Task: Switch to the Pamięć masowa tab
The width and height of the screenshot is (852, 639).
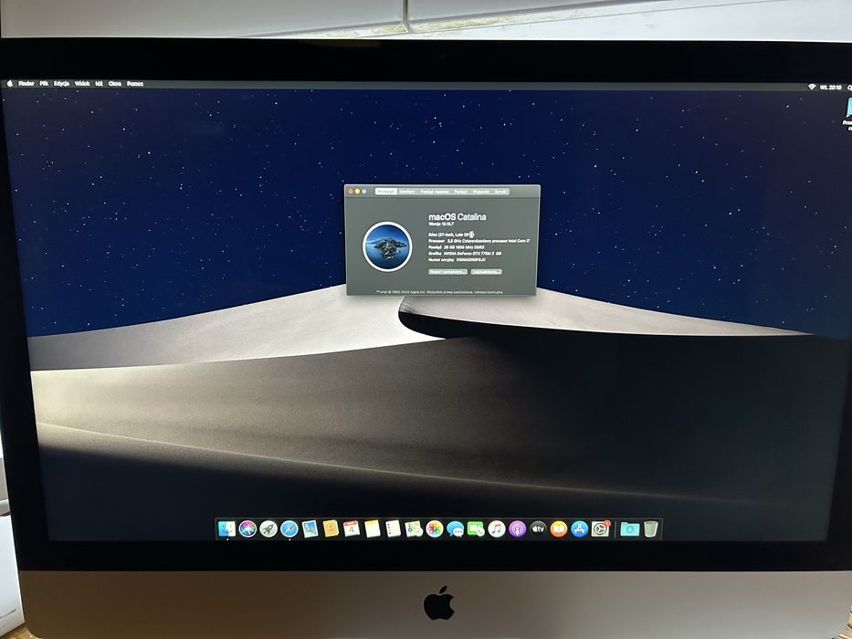Action: (434, 192)
